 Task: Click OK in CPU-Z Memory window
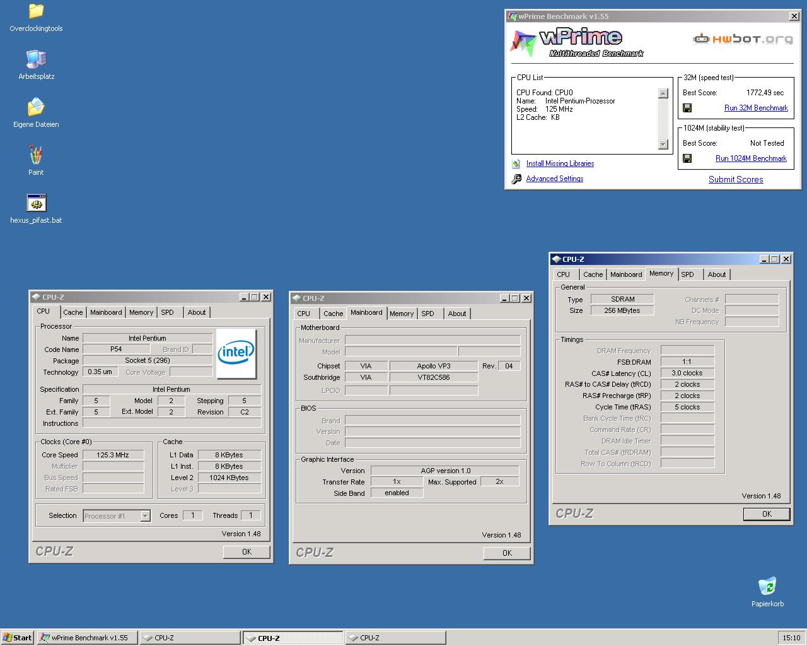tap(767, 514)
